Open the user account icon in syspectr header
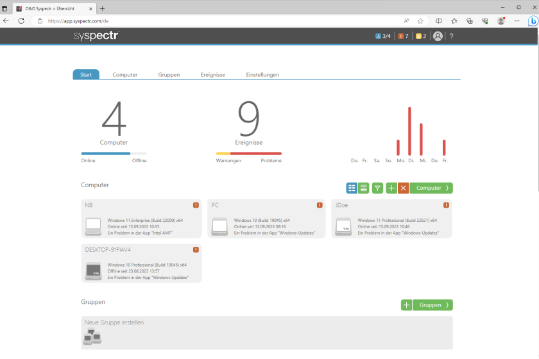539x359 pixels. (x=438, y=36)
